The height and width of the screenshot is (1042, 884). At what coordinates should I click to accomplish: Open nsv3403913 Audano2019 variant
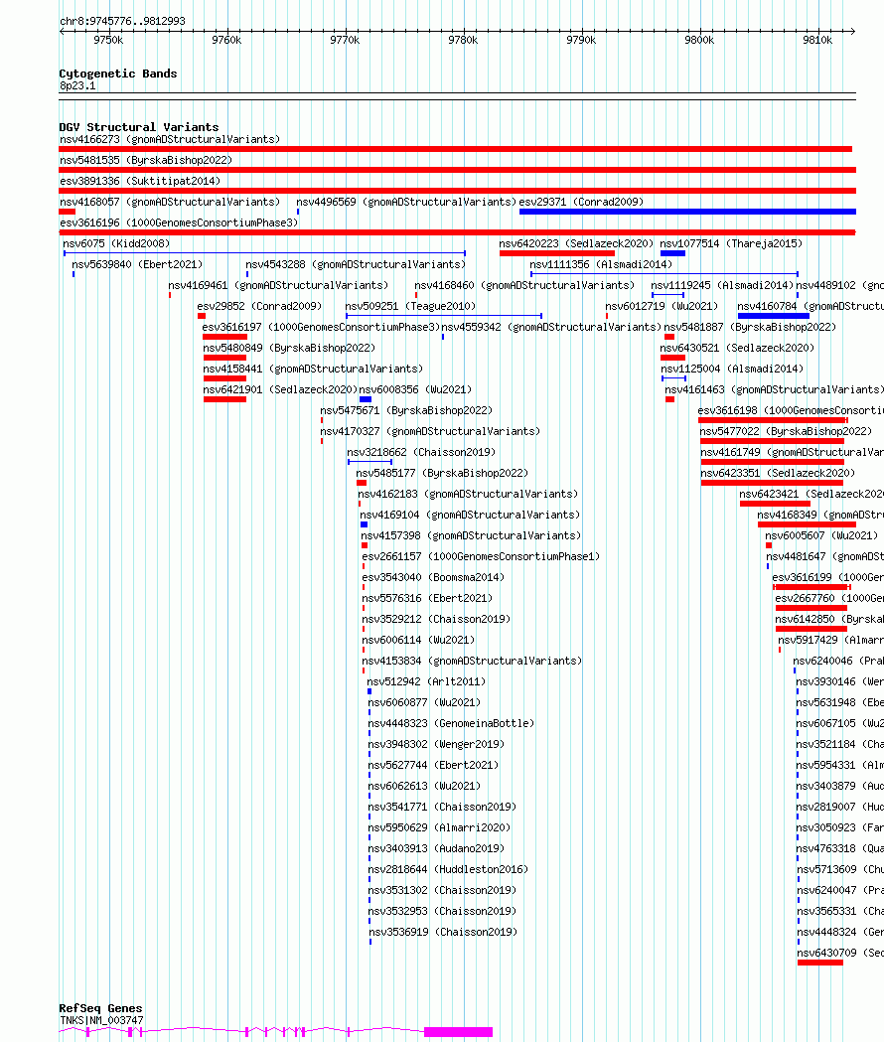[x=436, y=848]
